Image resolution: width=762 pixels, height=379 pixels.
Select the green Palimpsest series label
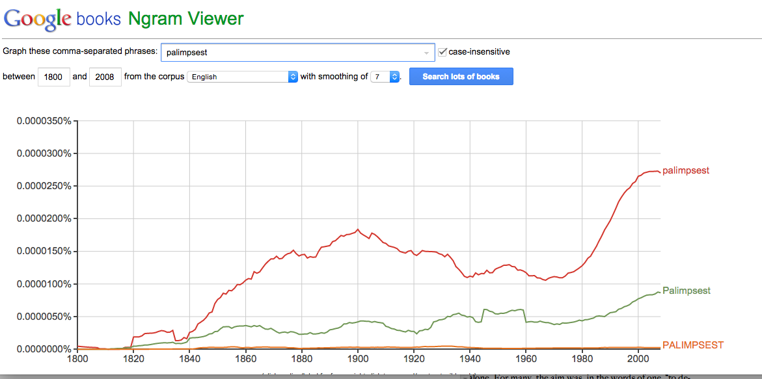686,291
